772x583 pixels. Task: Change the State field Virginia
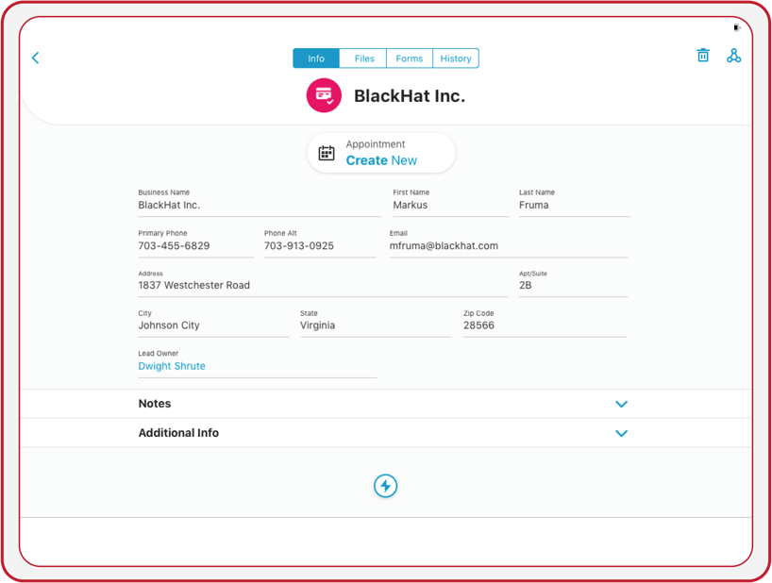point(376,325)
